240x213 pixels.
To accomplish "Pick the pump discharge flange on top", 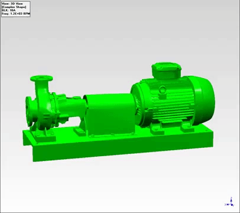I will pyautogui.click(x=41, y=78).
